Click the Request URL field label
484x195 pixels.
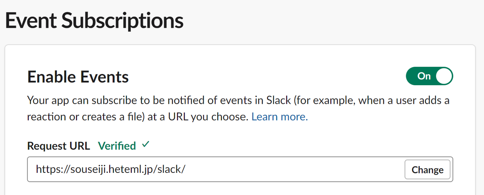59,146
